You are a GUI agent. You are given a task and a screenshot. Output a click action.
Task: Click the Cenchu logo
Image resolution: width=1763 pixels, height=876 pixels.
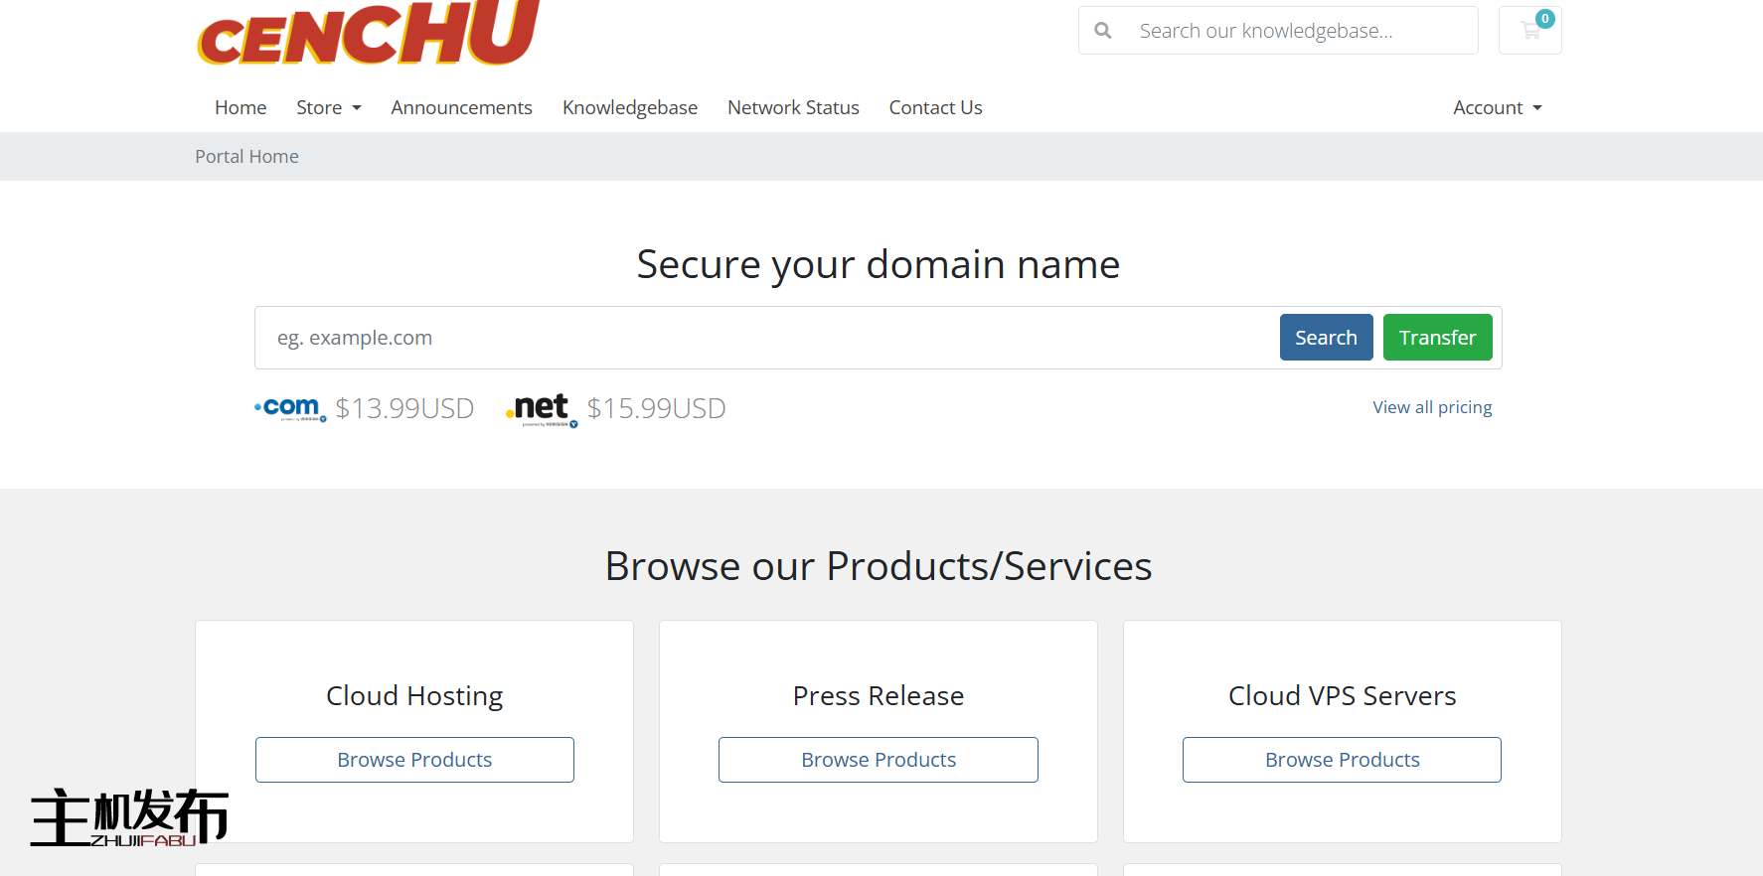click(368, 34)
